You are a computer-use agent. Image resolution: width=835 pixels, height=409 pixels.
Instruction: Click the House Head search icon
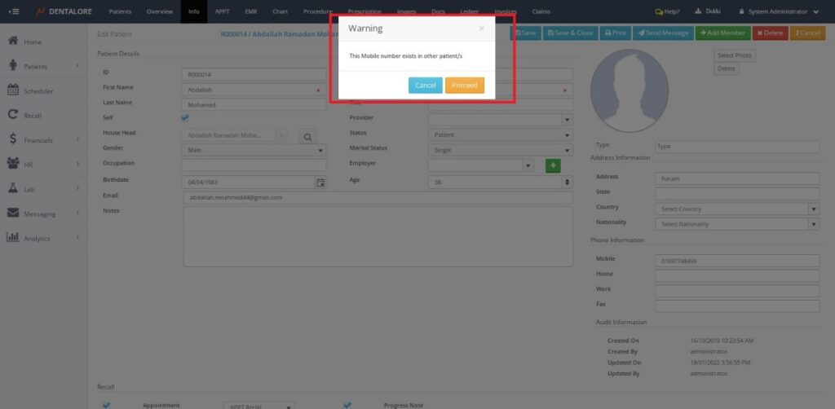coord(308,136)
